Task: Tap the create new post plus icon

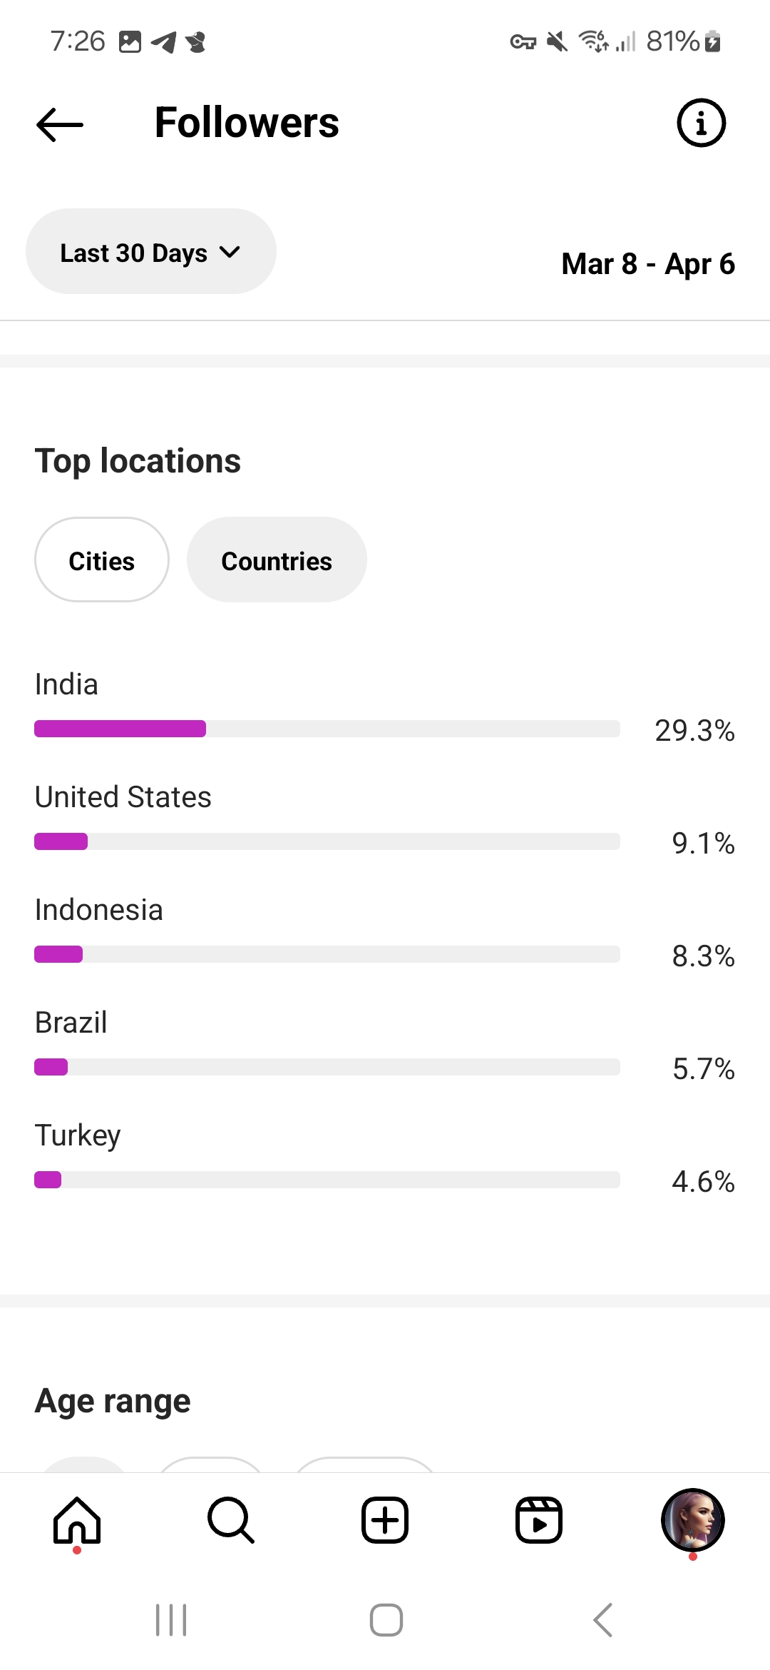Action: pos(385,1520)
